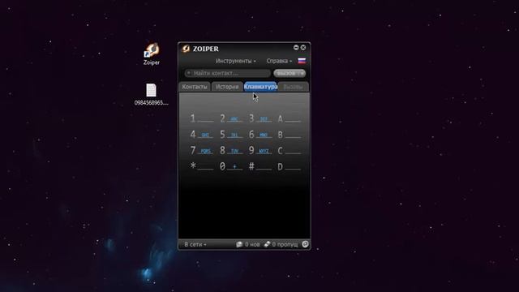Switch to the История tab
519x292 pixels.
(227, 87)
